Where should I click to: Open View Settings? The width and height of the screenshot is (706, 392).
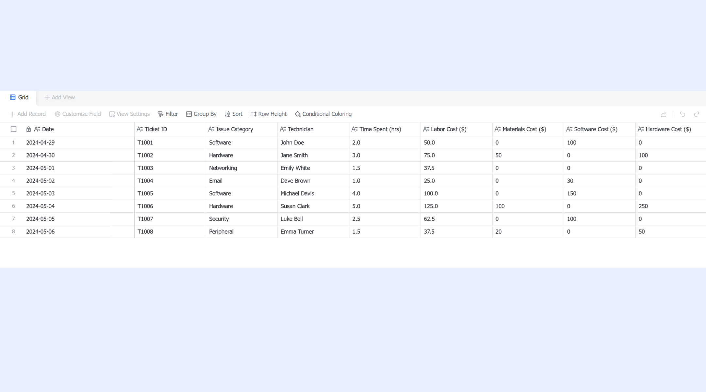click(129, 114)
